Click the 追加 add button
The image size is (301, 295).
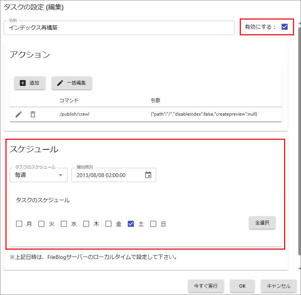tap(30, 83)
